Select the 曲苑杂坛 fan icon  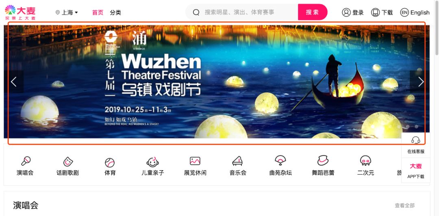click(280, 160)
